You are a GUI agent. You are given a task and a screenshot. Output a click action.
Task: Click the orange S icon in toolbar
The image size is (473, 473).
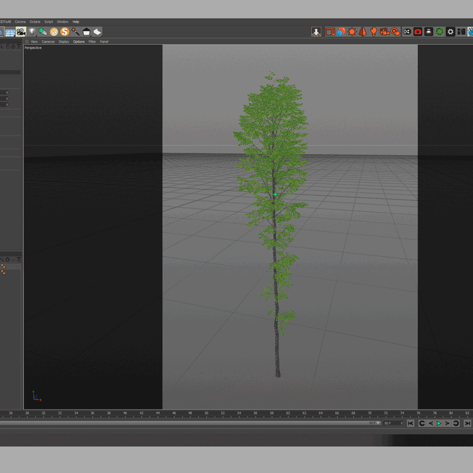tap(64, 32)
